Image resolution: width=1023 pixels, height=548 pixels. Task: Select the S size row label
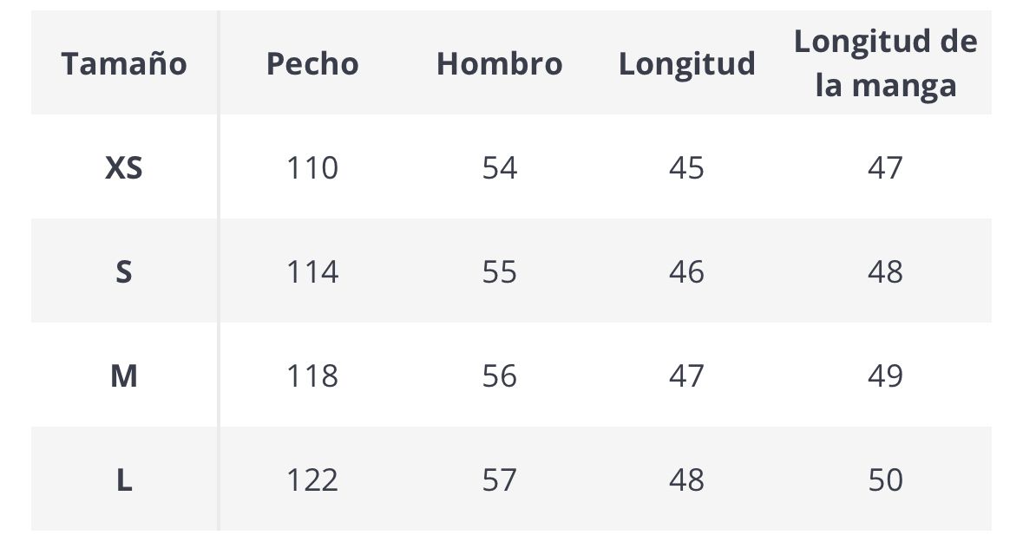click(x=124, y=272)
